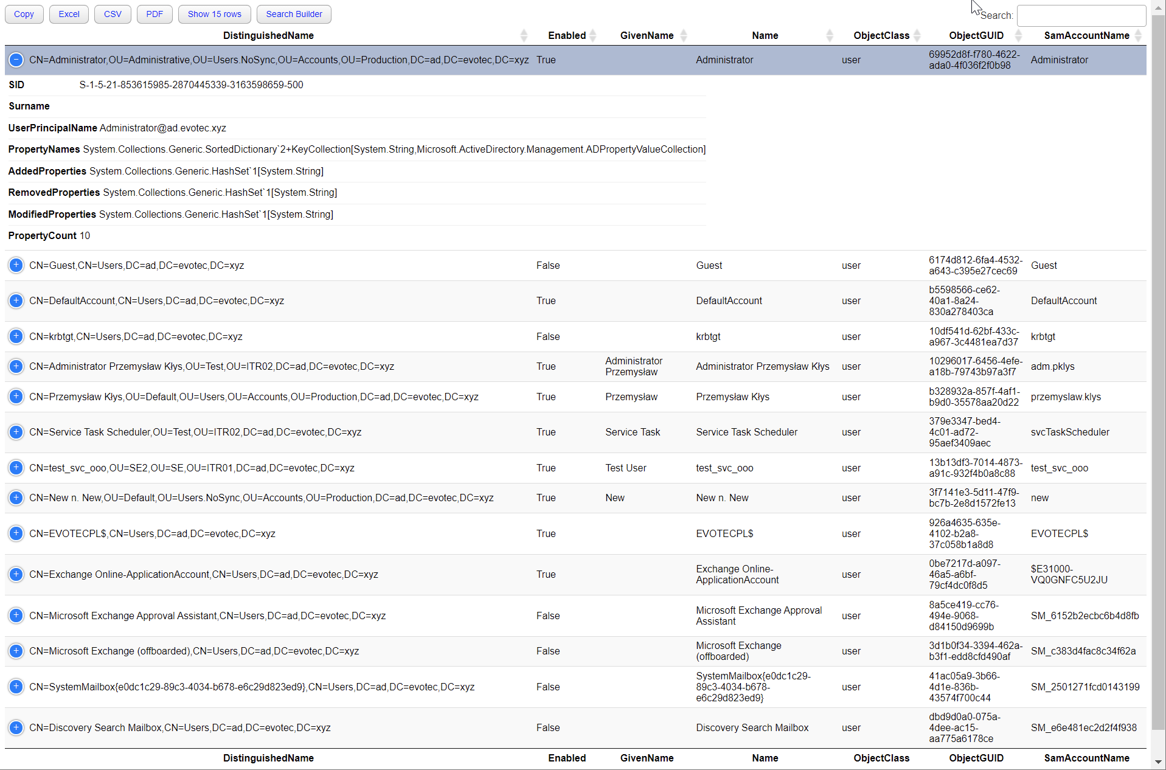This screenshot has width=1166, height=770.
Task: Click into the Search input field
Action: (1081, 15)
